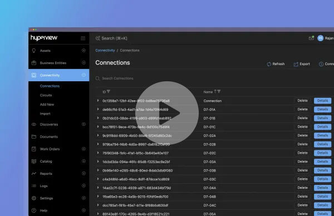Viewport: 334px width, 216px height.
Task: Open the Import submenu item
Action: 45,114
